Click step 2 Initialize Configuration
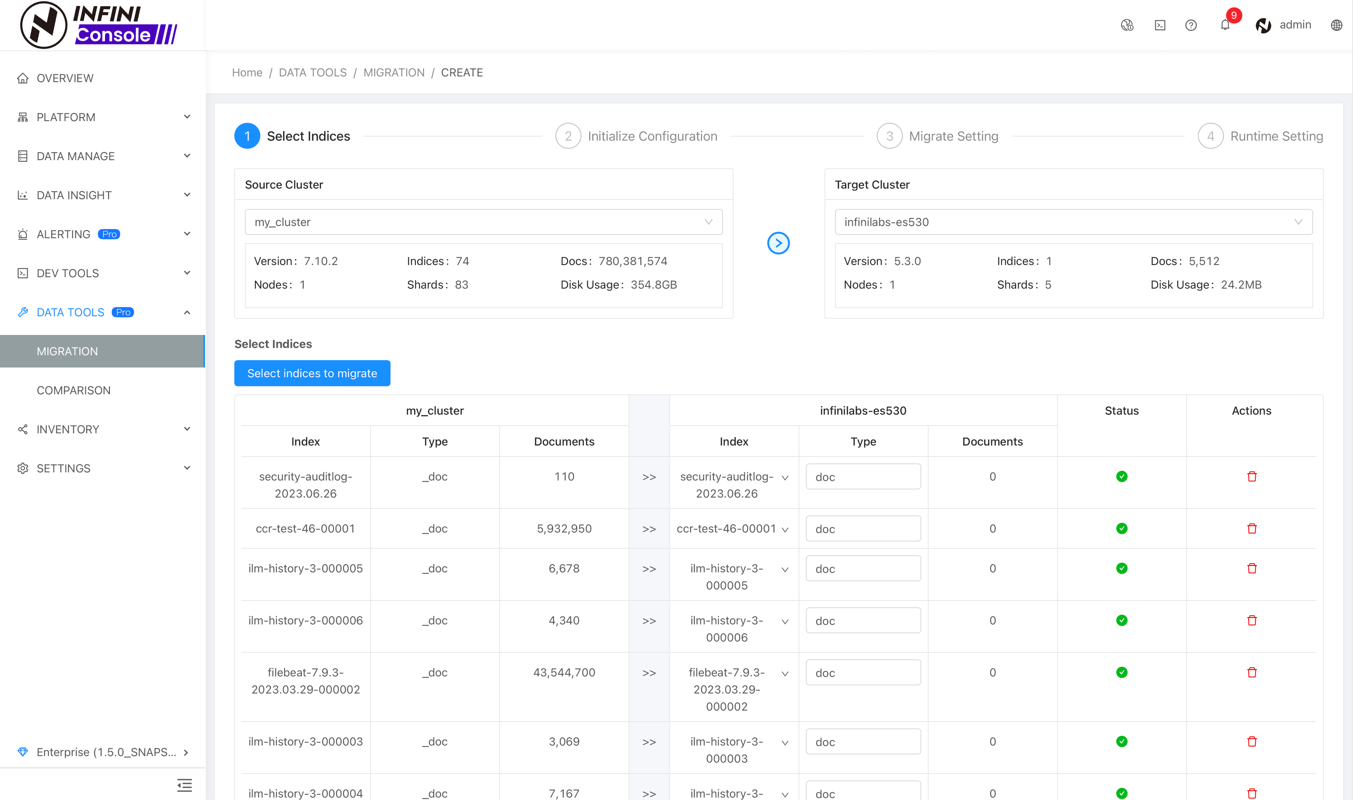 tap(636, 136)
